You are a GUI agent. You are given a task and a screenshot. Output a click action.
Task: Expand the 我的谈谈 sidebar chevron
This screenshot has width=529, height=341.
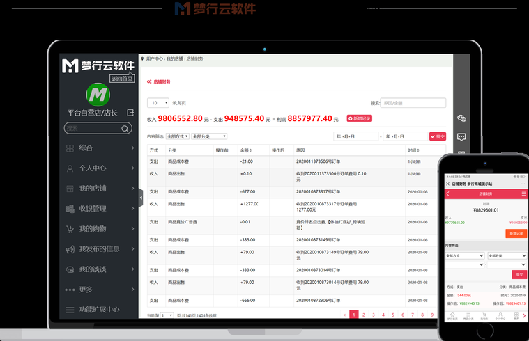pos(132,269)
